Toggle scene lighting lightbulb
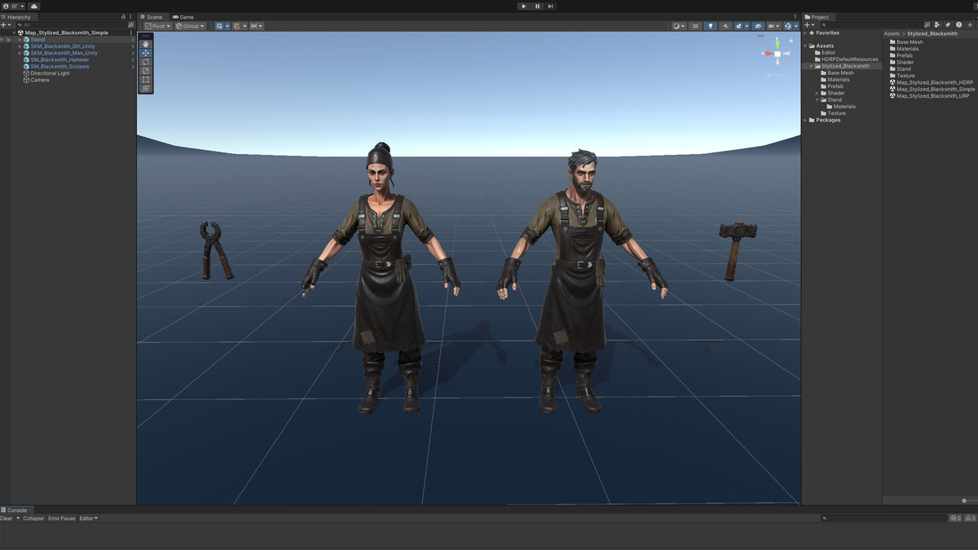This screenshot has height=550, width=978. click(711, 26)
